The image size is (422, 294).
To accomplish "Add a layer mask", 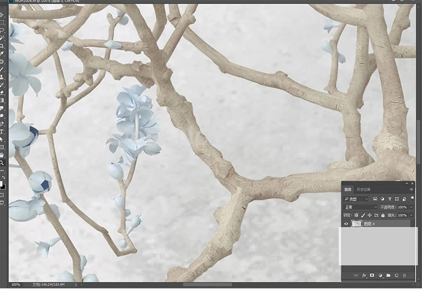I will click(372, 275).
